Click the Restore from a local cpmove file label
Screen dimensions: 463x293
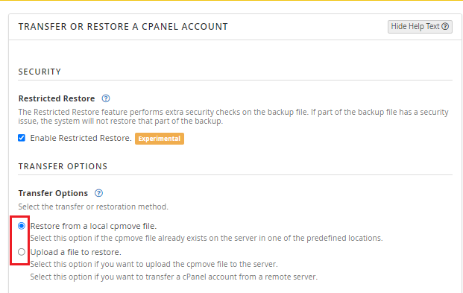[x=93, y=226]
